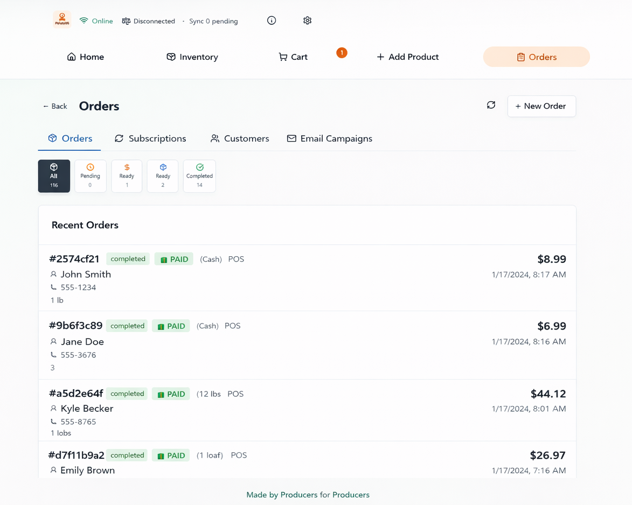Click the scale Disconnected icon
Image resolution: width=632 pixels, height=505 pixels.
125,21
